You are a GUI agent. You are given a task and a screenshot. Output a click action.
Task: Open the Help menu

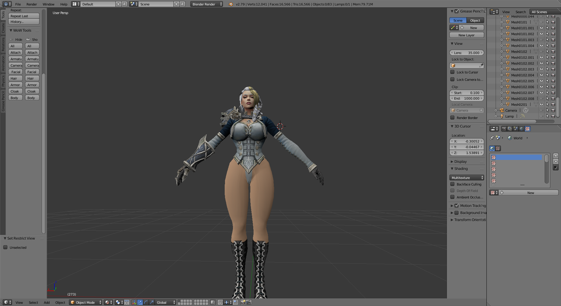pos(64,4)
